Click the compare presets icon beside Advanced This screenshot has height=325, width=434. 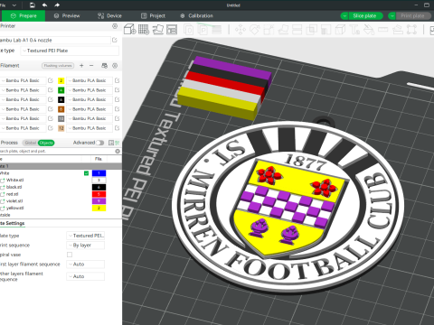click(x=118, y=143)
